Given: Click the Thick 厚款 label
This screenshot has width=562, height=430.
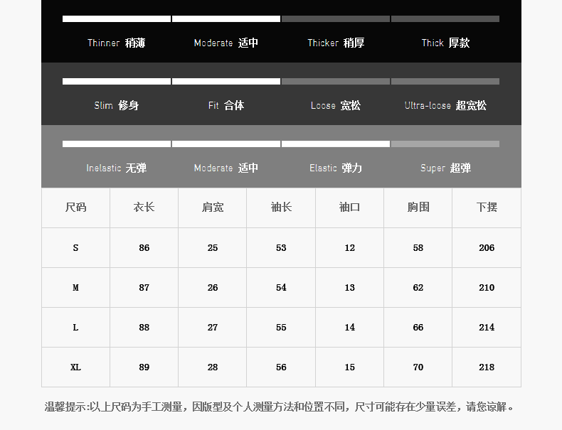Looking at the screenshot, I should point(445,43).
